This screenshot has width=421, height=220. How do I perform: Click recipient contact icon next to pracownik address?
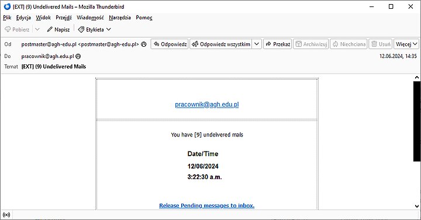78,56
